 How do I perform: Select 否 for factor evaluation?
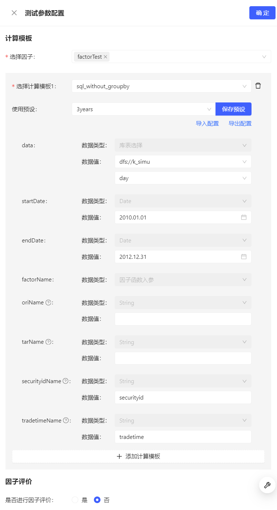point(97,500)
